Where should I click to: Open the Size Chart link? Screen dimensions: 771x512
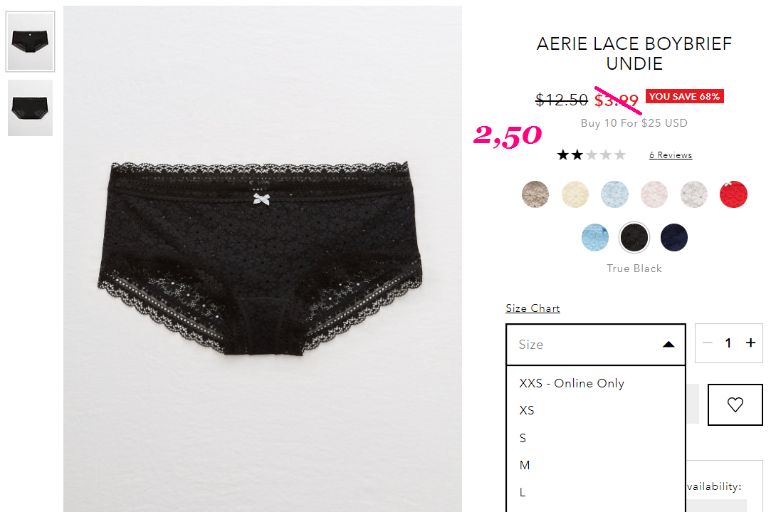(533, 308)
